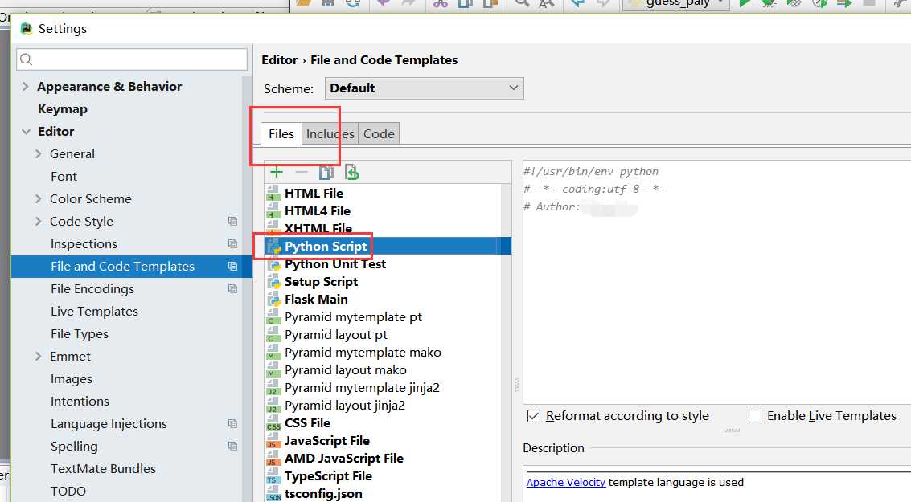Viewport: 911px width, 502px height.
Task: Click the project-level icon beside File Encodings
Action: [232, 289]
